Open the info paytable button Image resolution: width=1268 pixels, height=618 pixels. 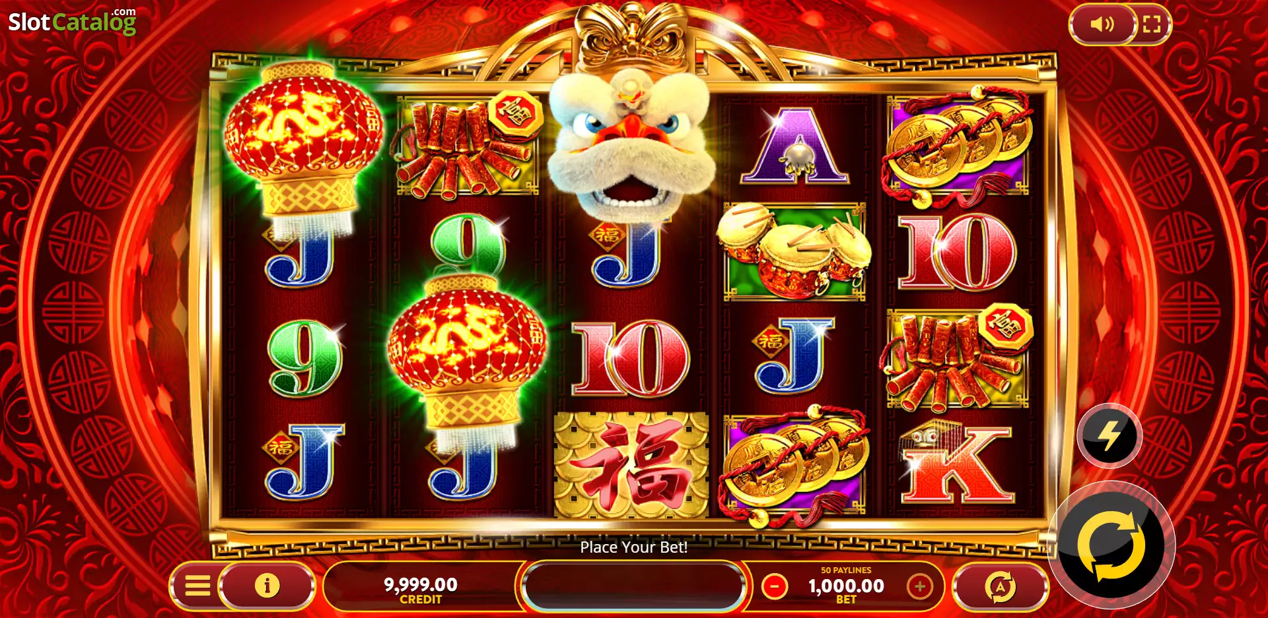pos(267,585)
